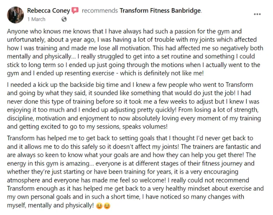The image size is (273, 215).
Task: Open the post via the 1 March timestamp
Action: [36, 19]
